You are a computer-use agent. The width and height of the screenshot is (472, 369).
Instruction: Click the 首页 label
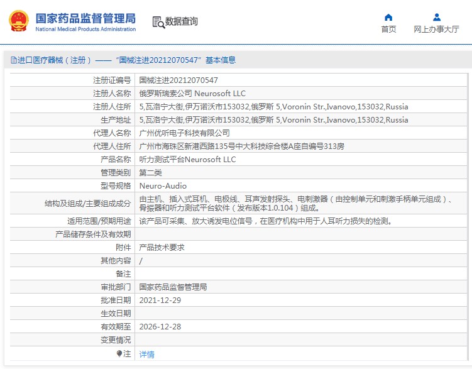388,29
